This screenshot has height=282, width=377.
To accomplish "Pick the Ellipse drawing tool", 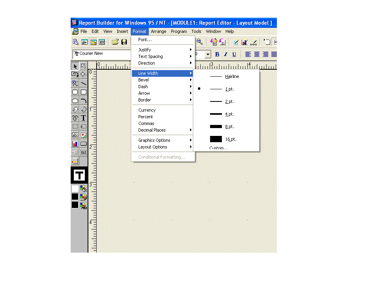I will coord(75,101).
